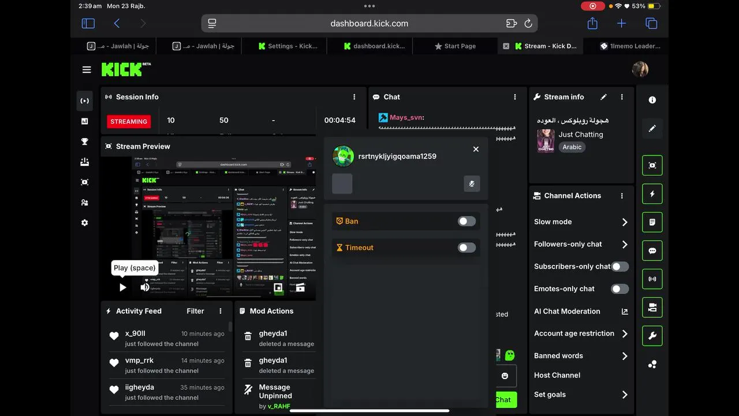Toggle the Chat bubble widget icon in right sidebar
The height and width of the screenshot is (416, 739).
click(652, 251)
